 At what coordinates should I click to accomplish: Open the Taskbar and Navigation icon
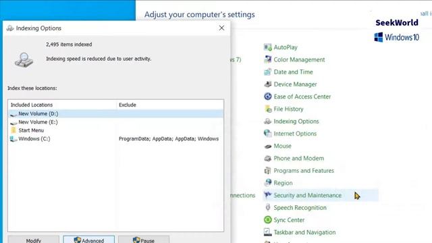pos(267,232)
